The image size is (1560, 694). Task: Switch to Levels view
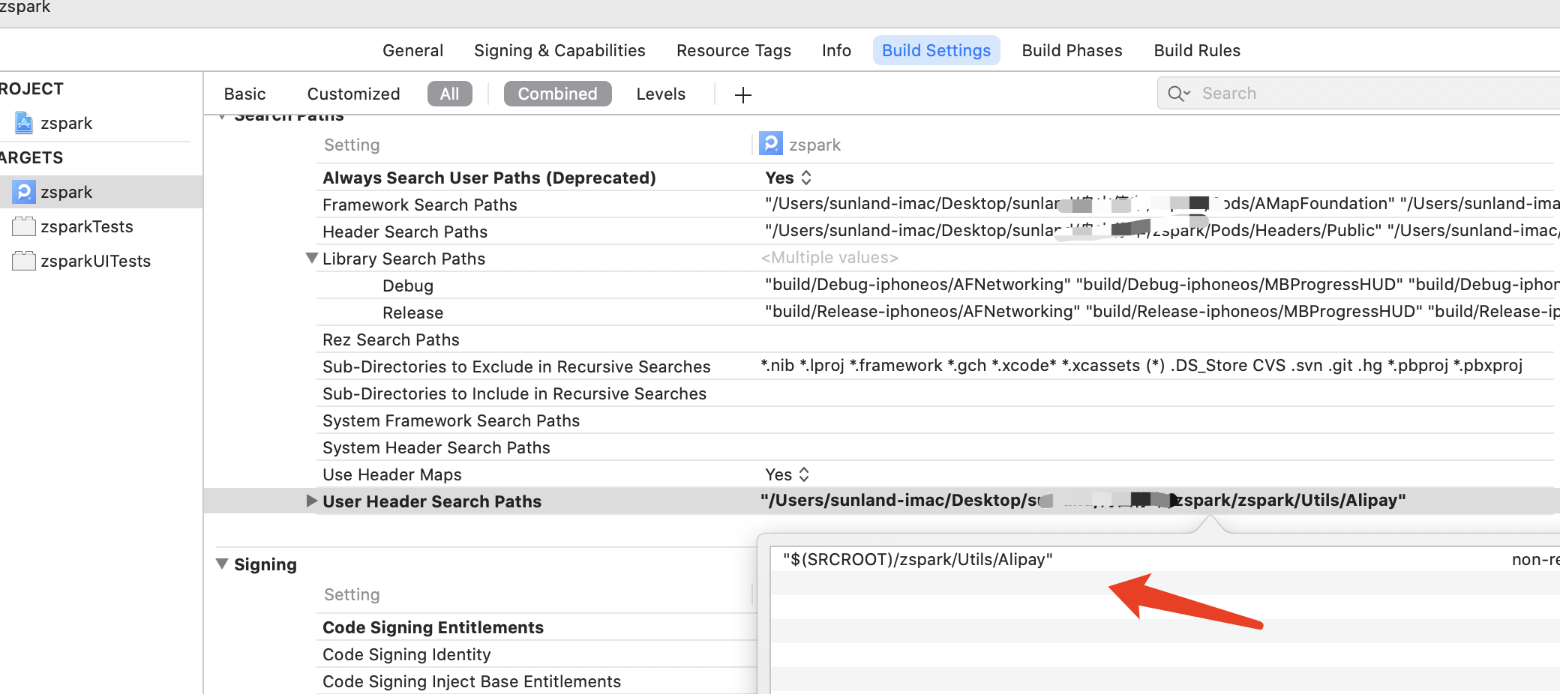[x=661, y=94]
